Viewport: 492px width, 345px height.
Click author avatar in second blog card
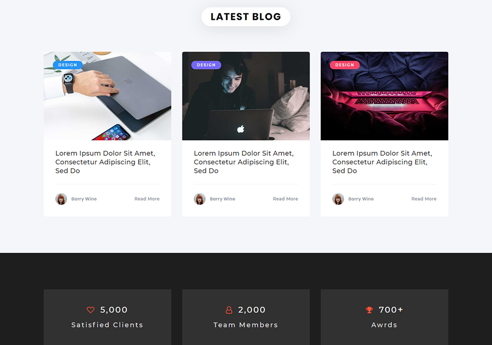200,199
